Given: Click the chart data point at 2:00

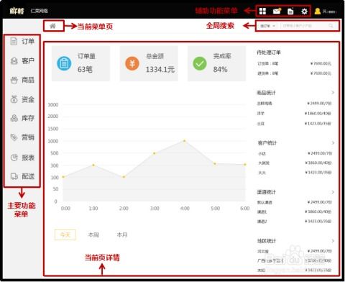Looking at the screenshot, I should pyautogui.click(x=124, y=177).
